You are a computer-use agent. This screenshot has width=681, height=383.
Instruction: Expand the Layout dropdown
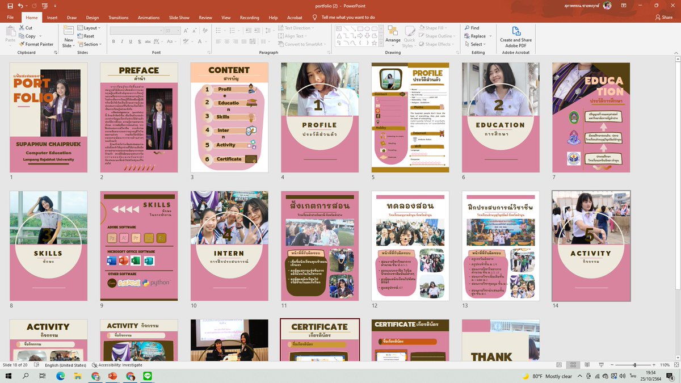(89, 28)
